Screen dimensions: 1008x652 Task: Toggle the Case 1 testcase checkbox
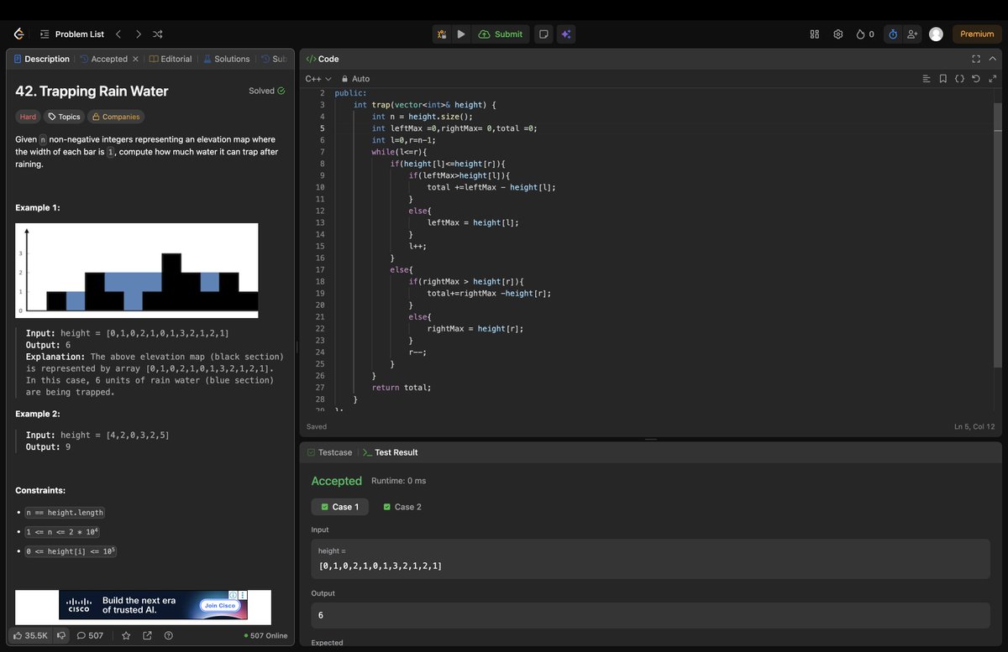[x=326, y=507]
